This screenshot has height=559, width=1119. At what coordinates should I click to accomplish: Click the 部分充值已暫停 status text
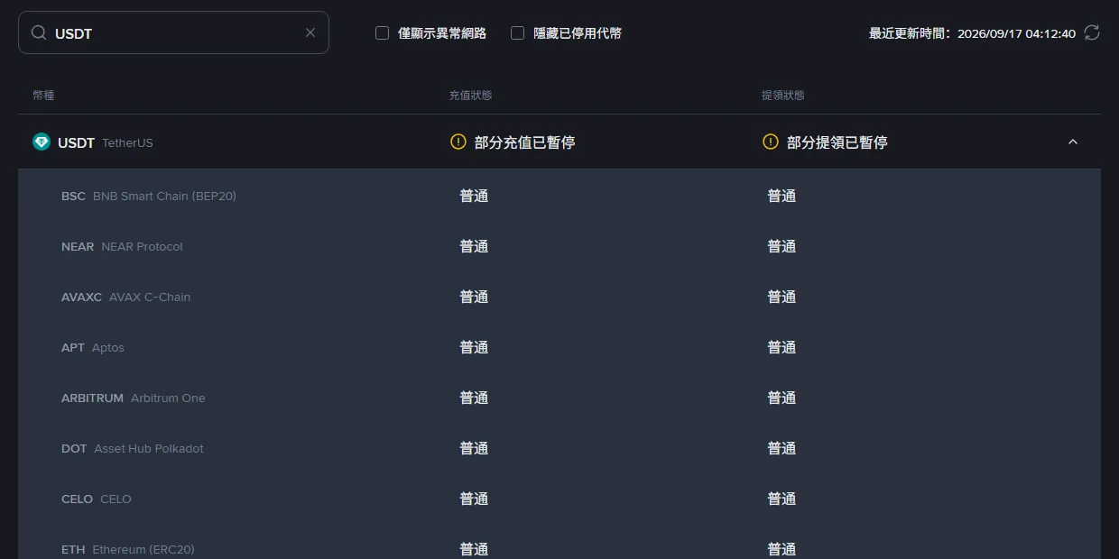(x=524, y=142)
